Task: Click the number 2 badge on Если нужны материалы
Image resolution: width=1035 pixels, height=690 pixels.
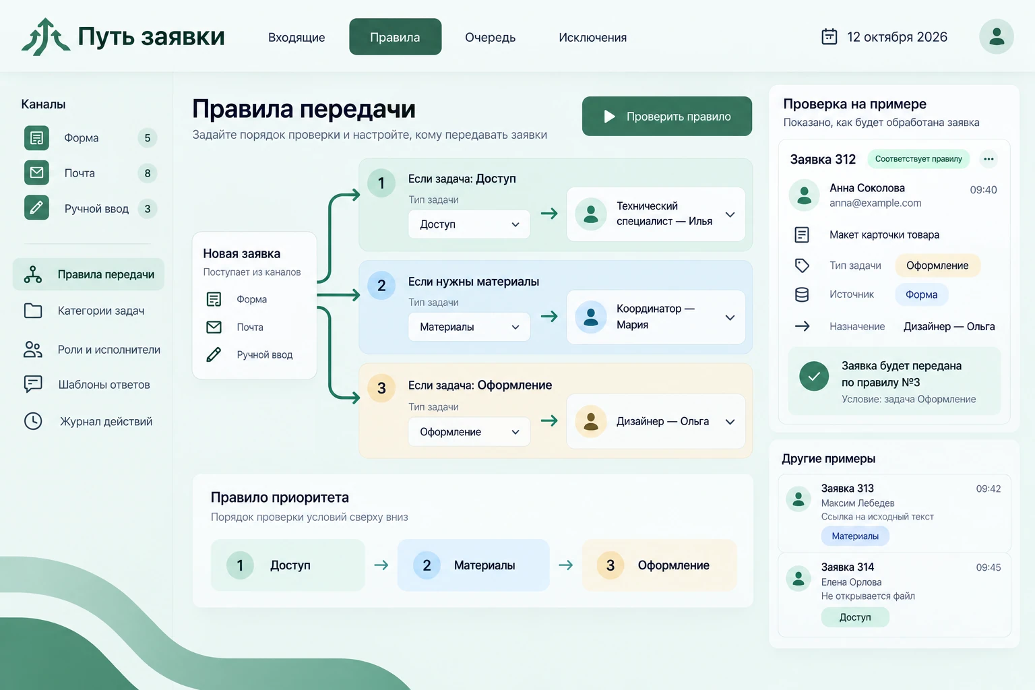Action: 381,286
